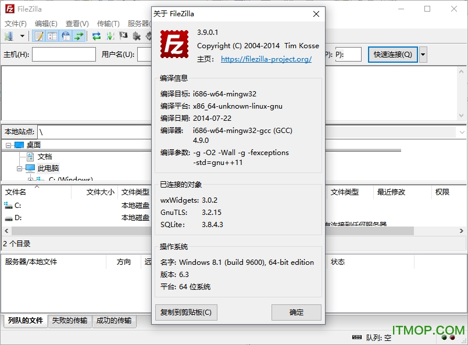Viewport: 468px width, 345px height.
Task: Click message log scroll down arrow
Action: pos(461,116)
